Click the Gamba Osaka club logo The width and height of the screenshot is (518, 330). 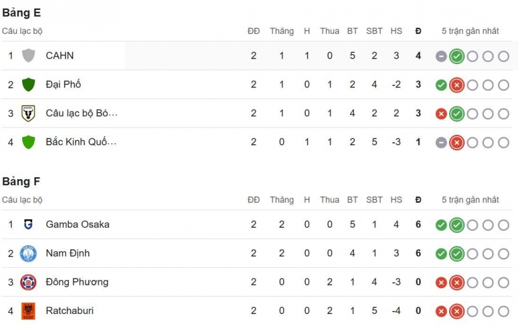pos(28,225)
